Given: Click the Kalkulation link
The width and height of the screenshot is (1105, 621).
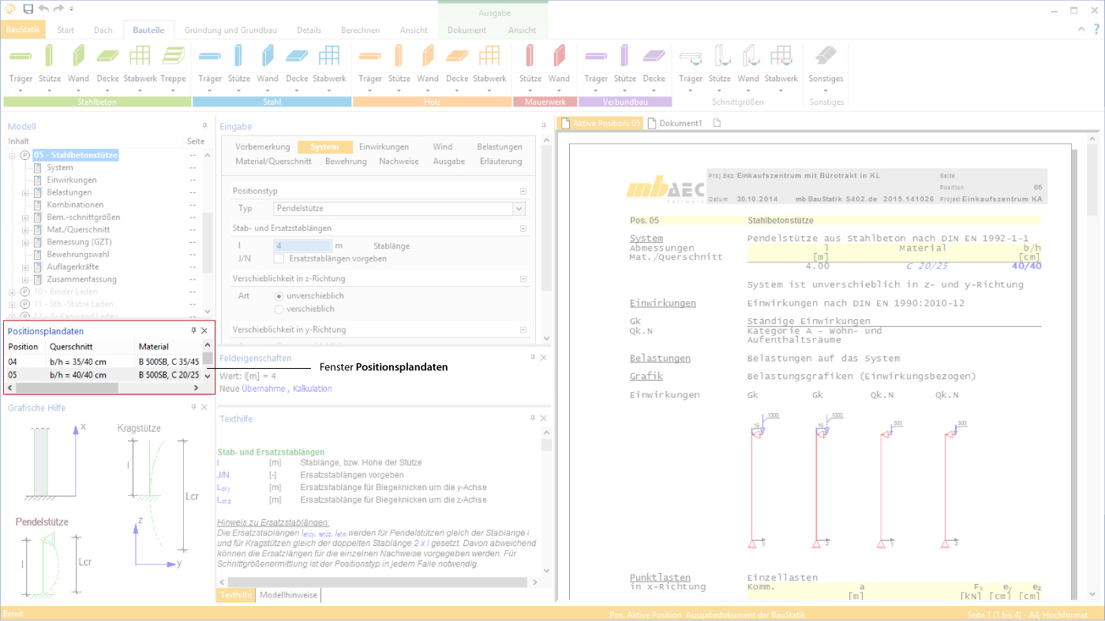Looking at the screenshot, I should click(x=313, y=389).
